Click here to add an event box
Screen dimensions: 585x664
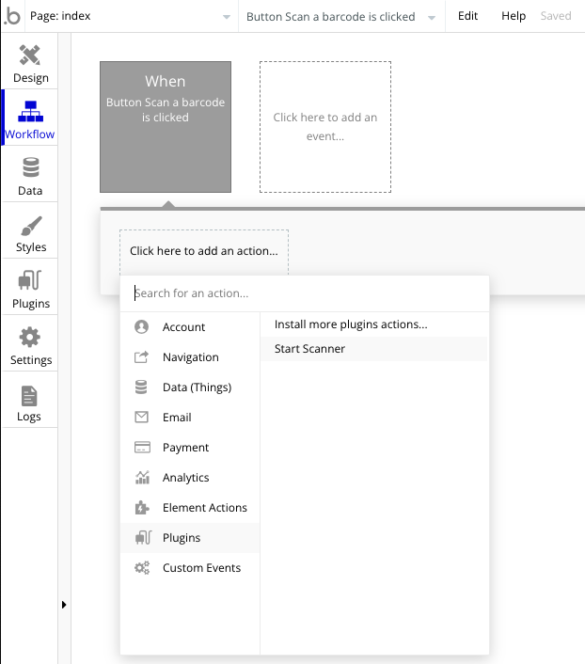pyautogui.click(x=325, y=127)
